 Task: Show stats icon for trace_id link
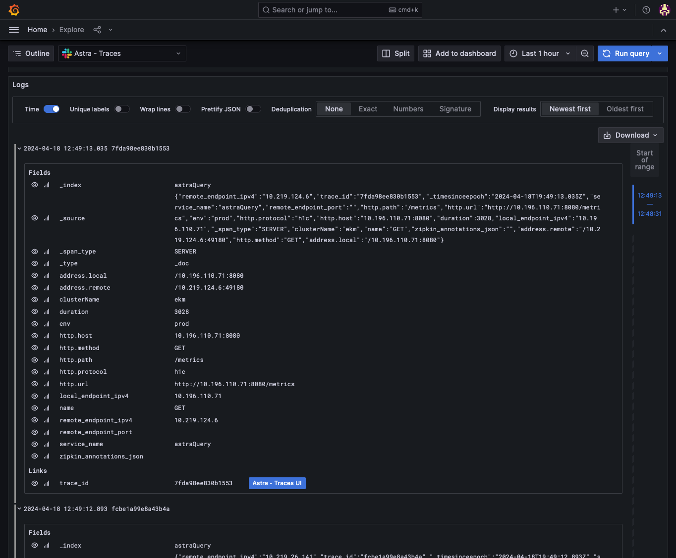click(x=47, y=483)
